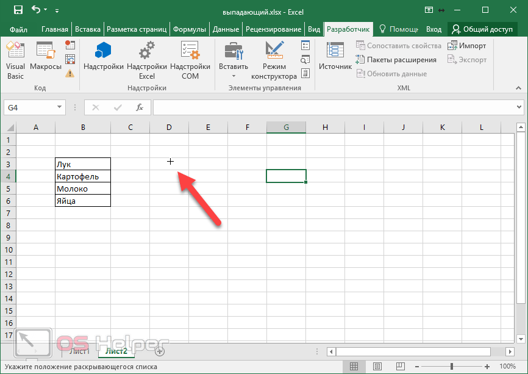The height and width of the screenshot is (374, 528).
Task: Open the Add-ins (Надстройки) store
Action: tap(104, 57)
